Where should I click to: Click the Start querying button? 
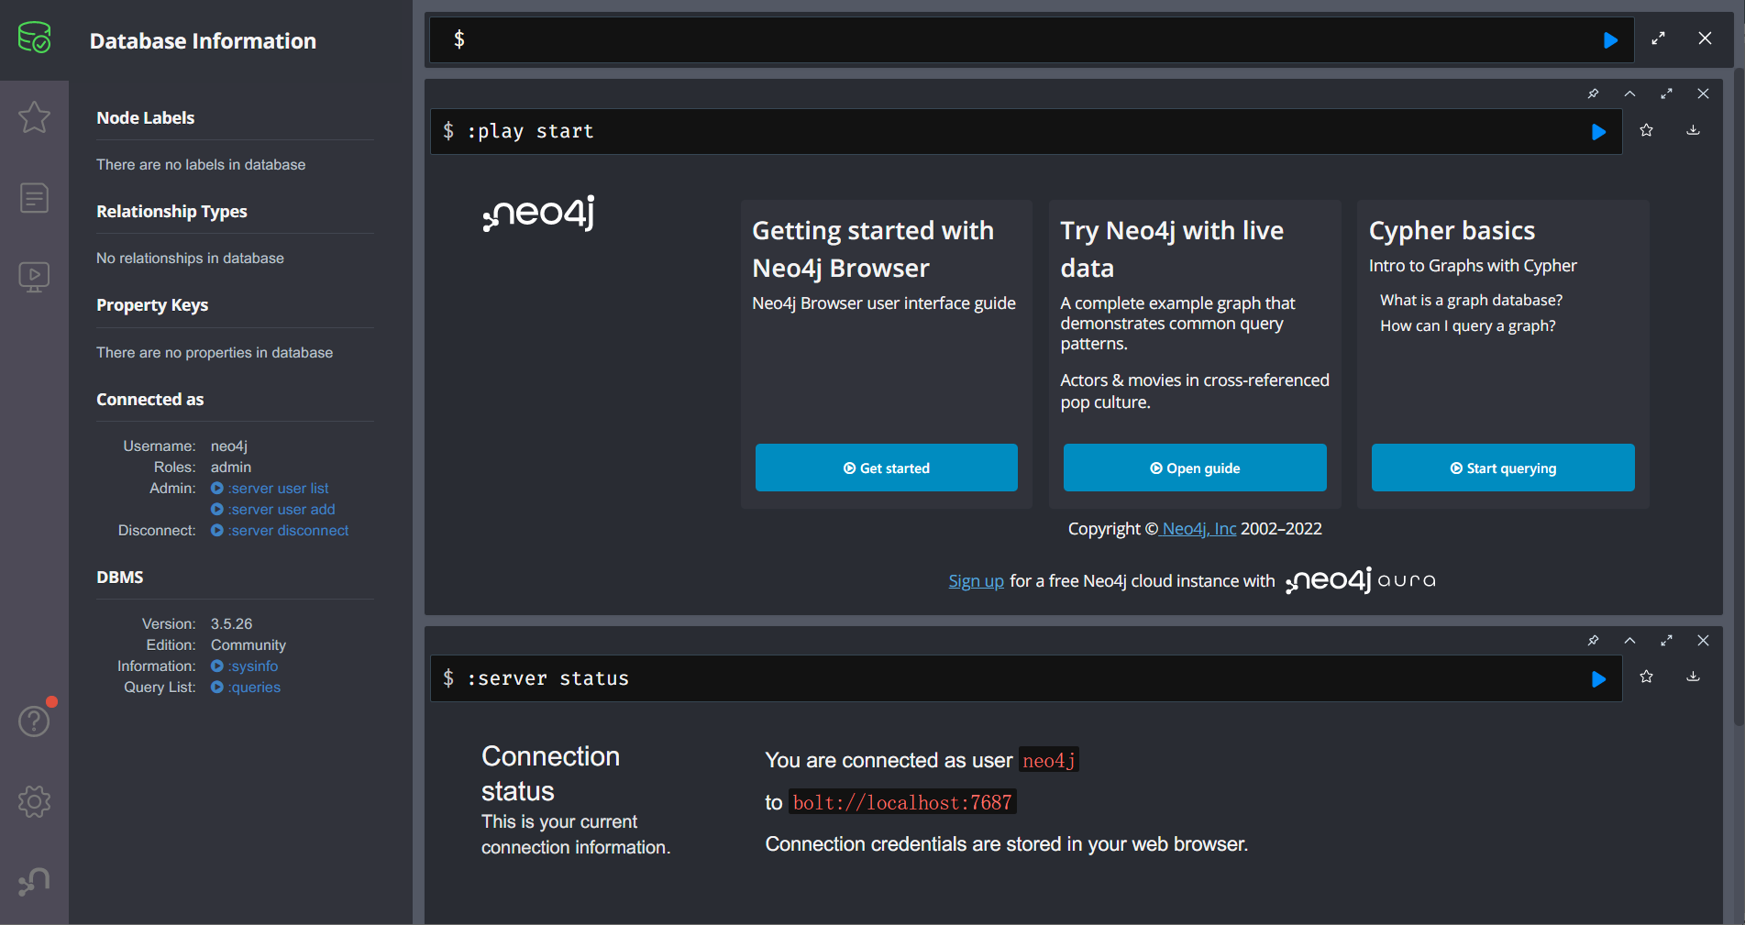pyautogui.click(x=1502, y=468)
